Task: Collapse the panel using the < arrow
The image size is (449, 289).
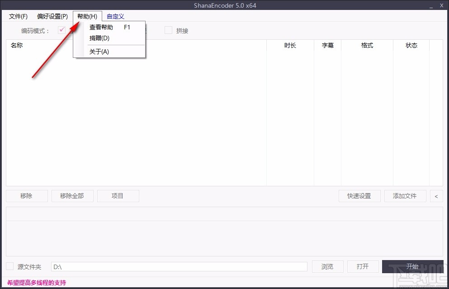Action: click(x=436, y=195)
